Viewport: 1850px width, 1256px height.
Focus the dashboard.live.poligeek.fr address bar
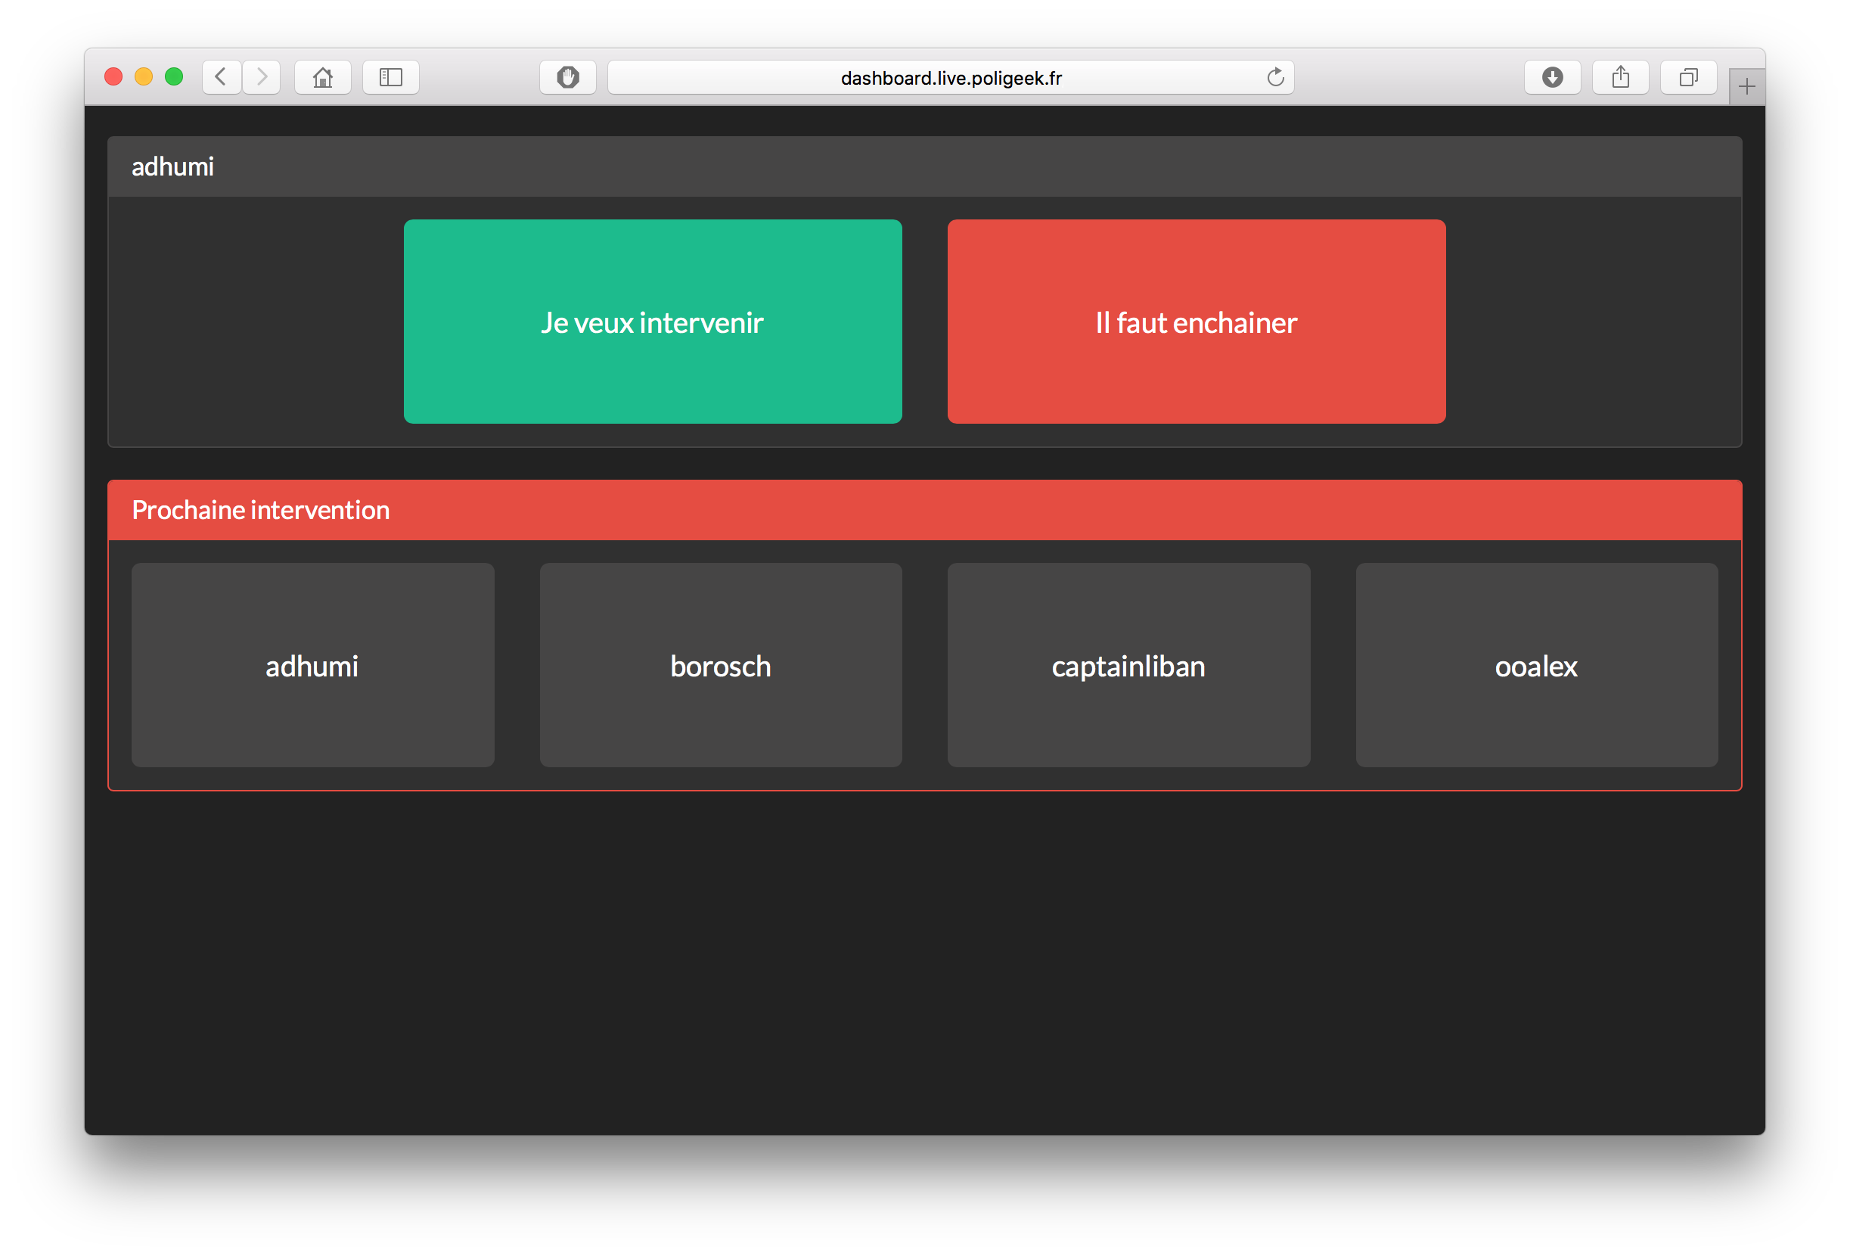click(951, 77)
